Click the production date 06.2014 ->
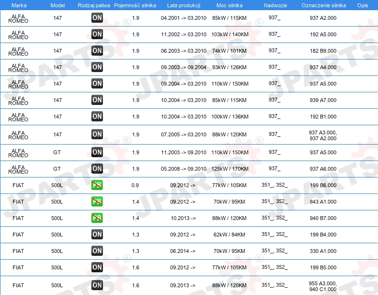 click(183, 251)
